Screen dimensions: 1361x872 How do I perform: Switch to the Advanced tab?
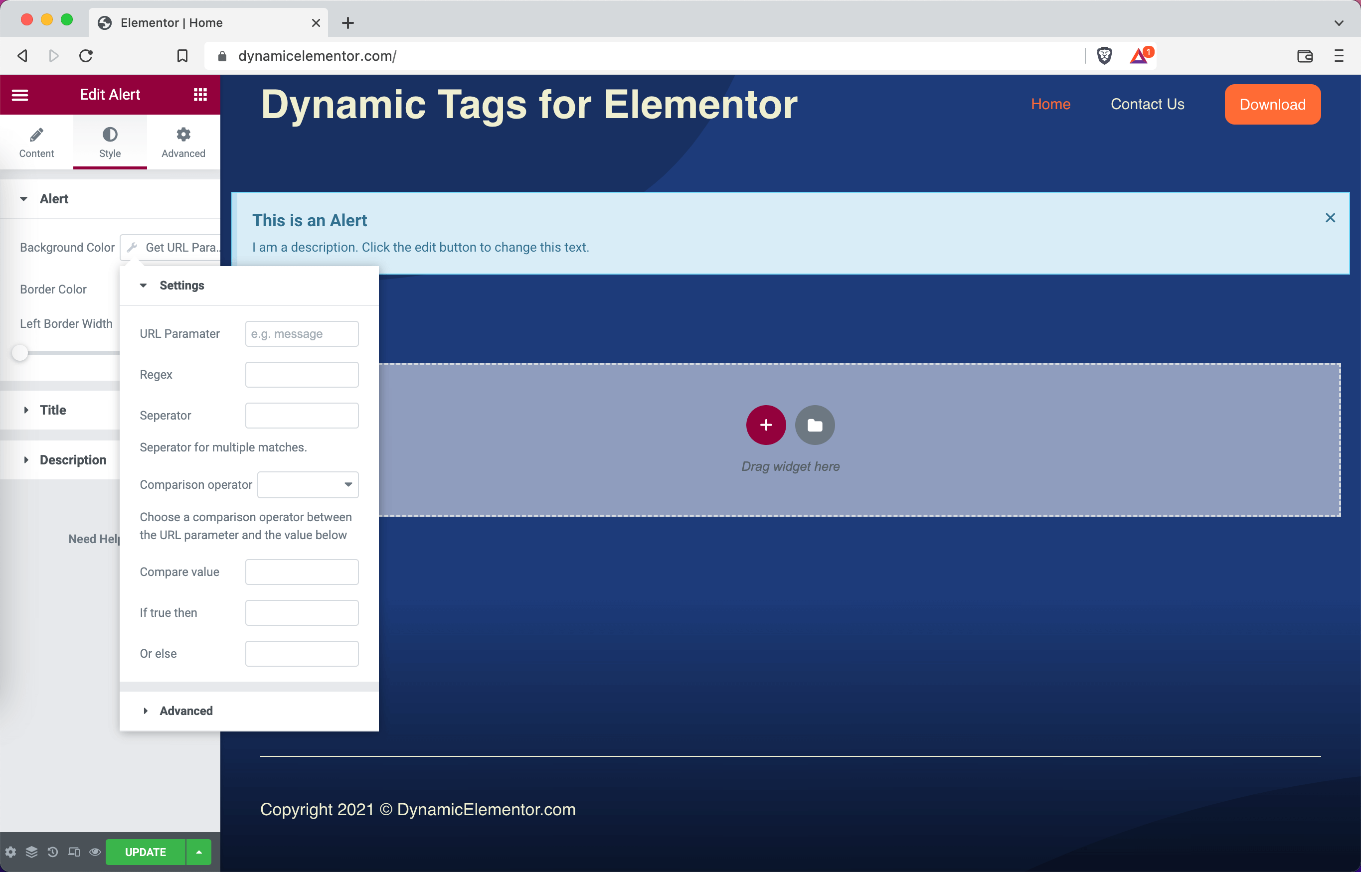pos(183,142)
